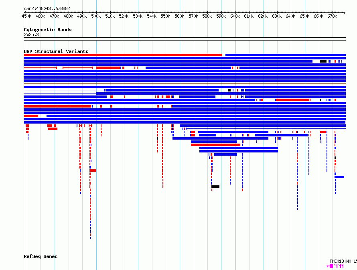This screenshot has width=357, height=270.
Task: Click the thin red capped line ending near 473k
Action: point(40,68)
